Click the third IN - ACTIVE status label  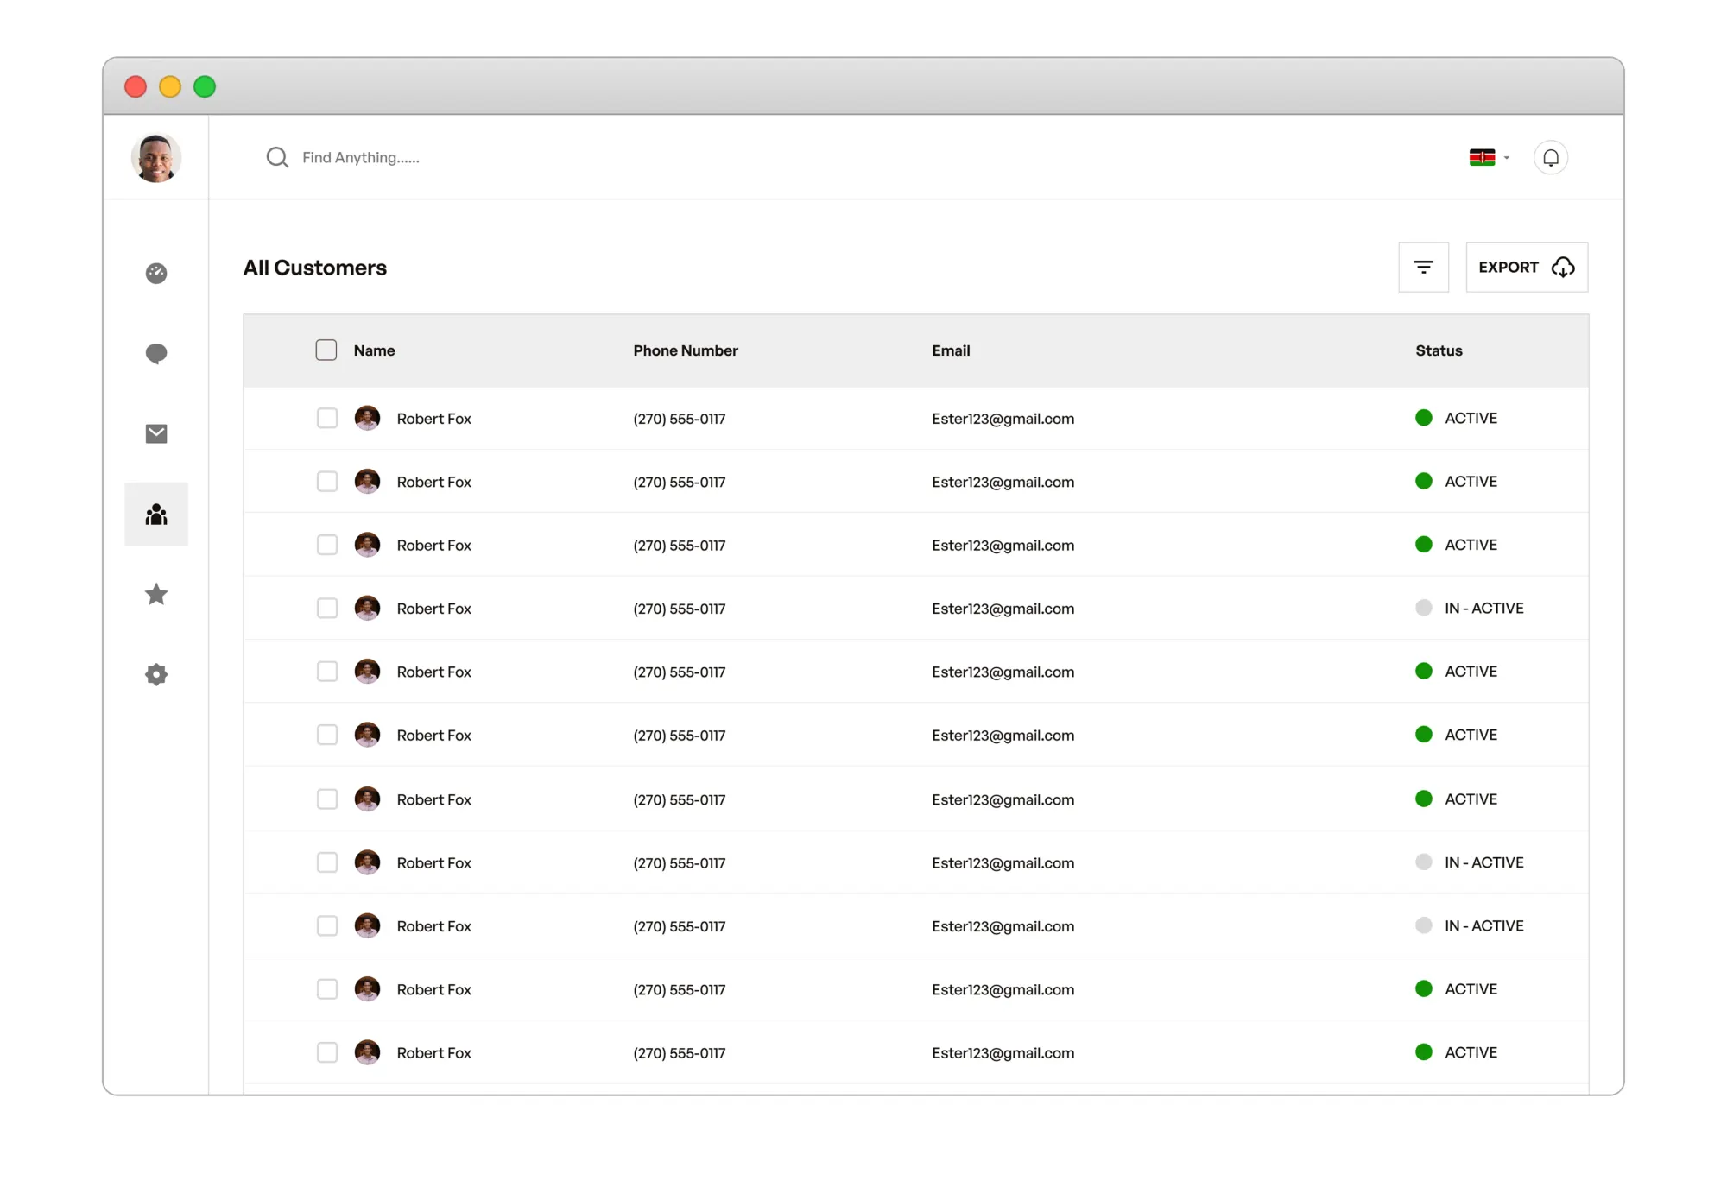pyautogui.click(x=1484, y=925)
